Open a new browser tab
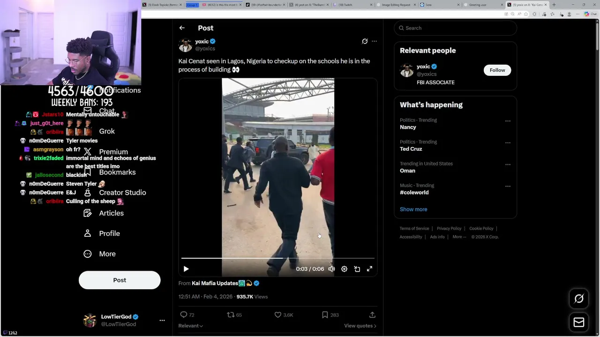Viewport: 600px width, 337px height. tap(554, 5)
